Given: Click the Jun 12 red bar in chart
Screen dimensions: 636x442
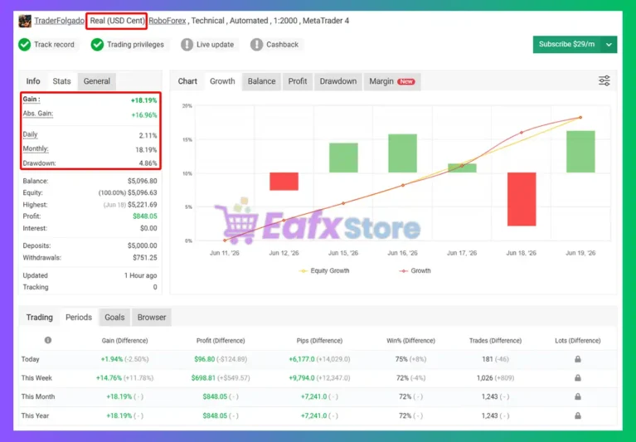Looking at the screenshot, I should [284, 182].
